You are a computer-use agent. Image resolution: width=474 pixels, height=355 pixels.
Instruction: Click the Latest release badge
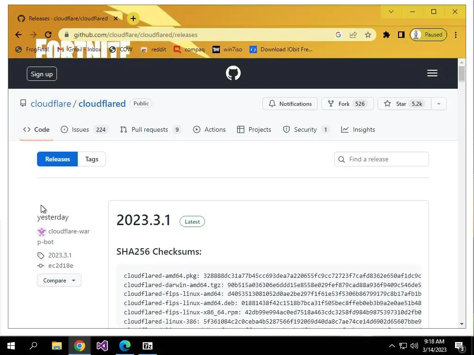(192, 221)
